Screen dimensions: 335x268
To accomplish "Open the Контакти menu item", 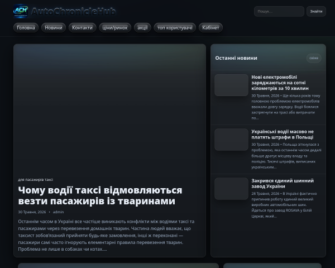I will coord(82,28).
